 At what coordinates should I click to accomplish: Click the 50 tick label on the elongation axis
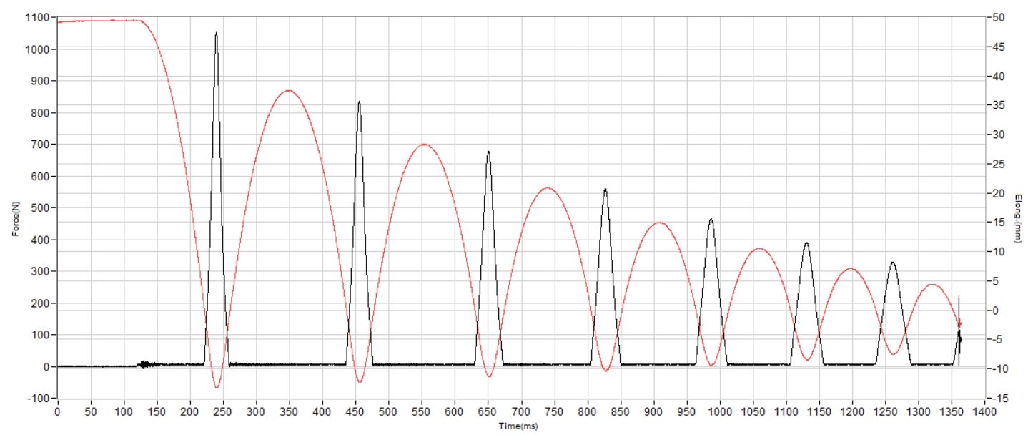coord(998,17)
